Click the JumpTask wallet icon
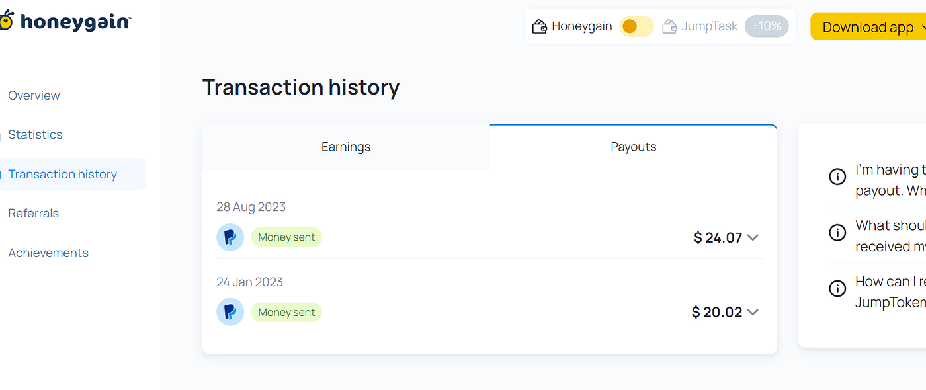The height and width of the screenshot is (390, 926). [x=669, y=26]
